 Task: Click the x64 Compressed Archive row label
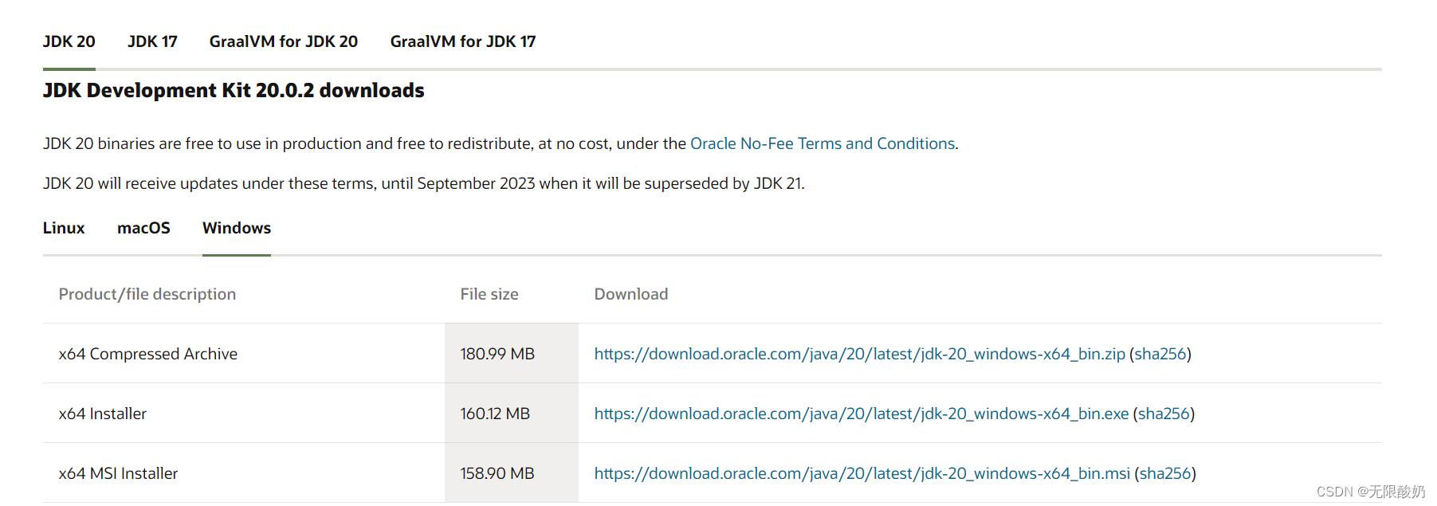point(148,354)
